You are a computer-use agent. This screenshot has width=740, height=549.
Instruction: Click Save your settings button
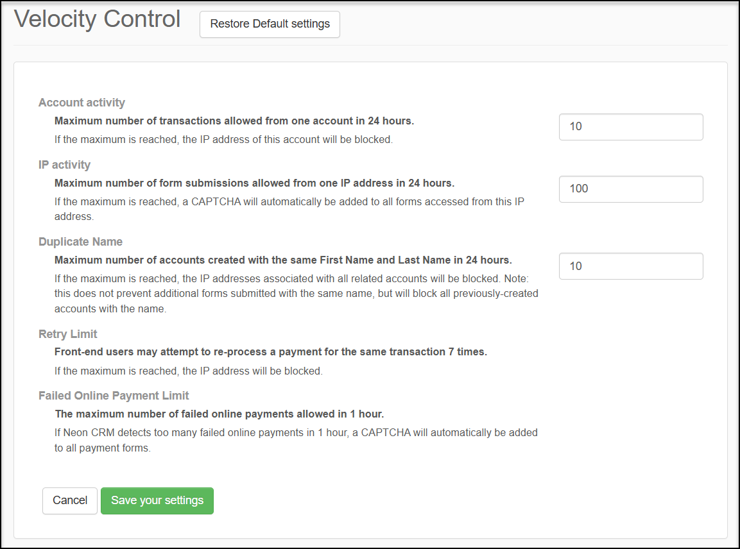[157, 500]
